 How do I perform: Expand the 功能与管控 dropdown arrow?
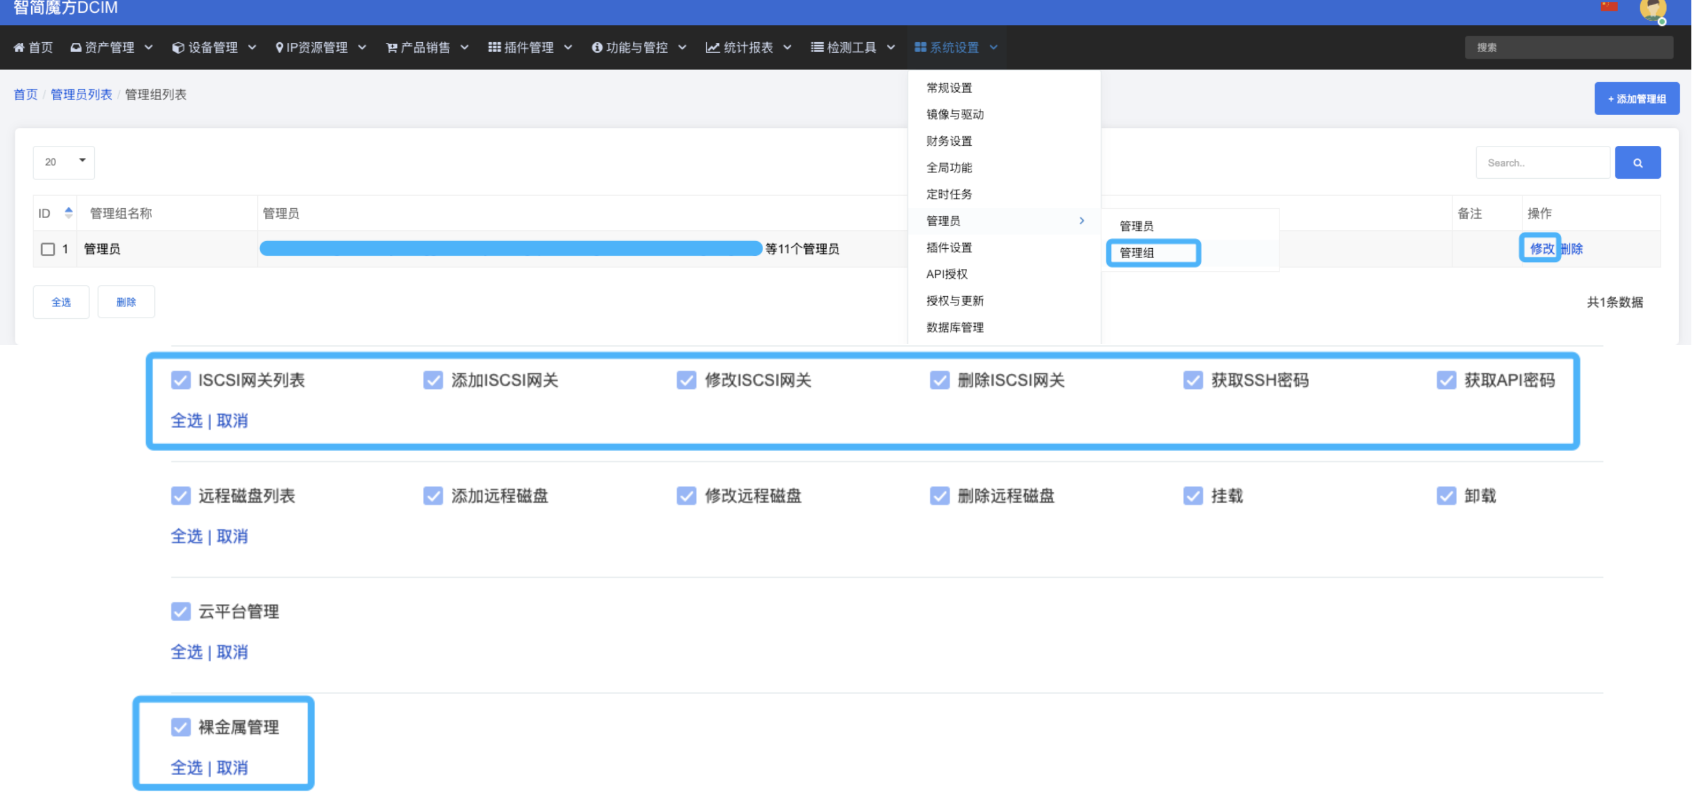(x=684, y=47)
